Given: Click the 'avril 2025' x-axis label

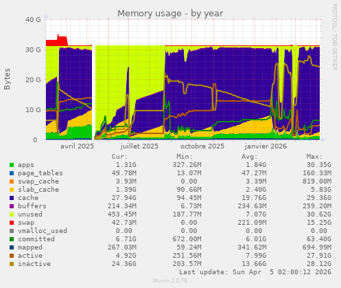Looking at the screenshot, I should click(x=77, y=146).
